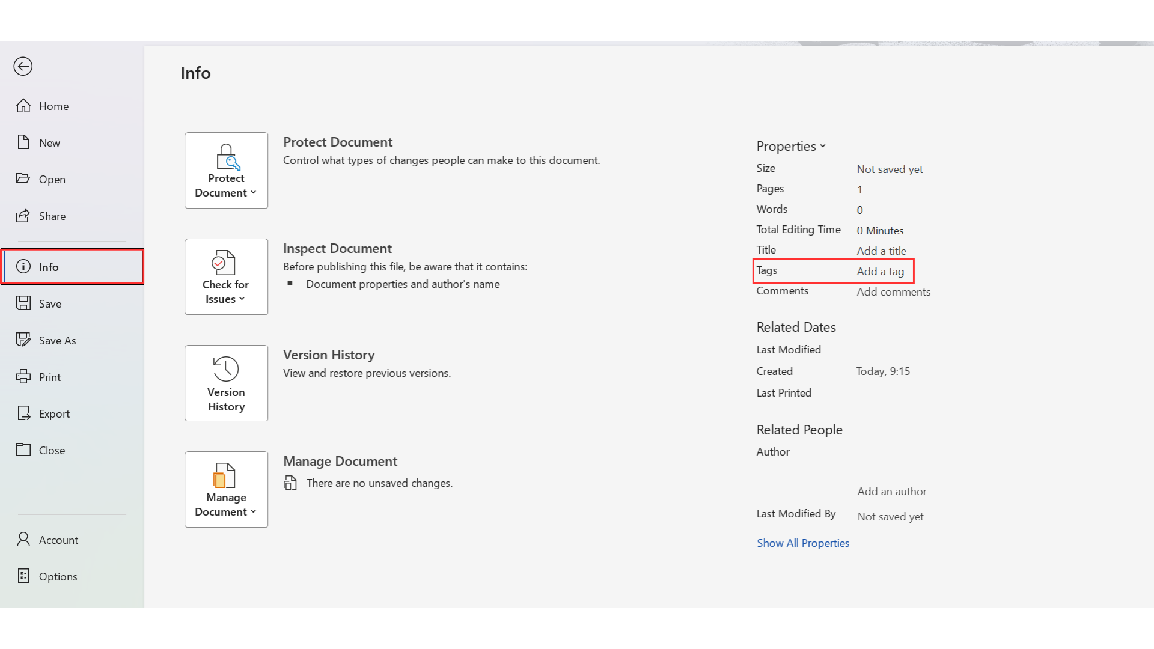Click the Save As icon
The width and height of the screenshot is (1154, 649).
pos(23,340)
